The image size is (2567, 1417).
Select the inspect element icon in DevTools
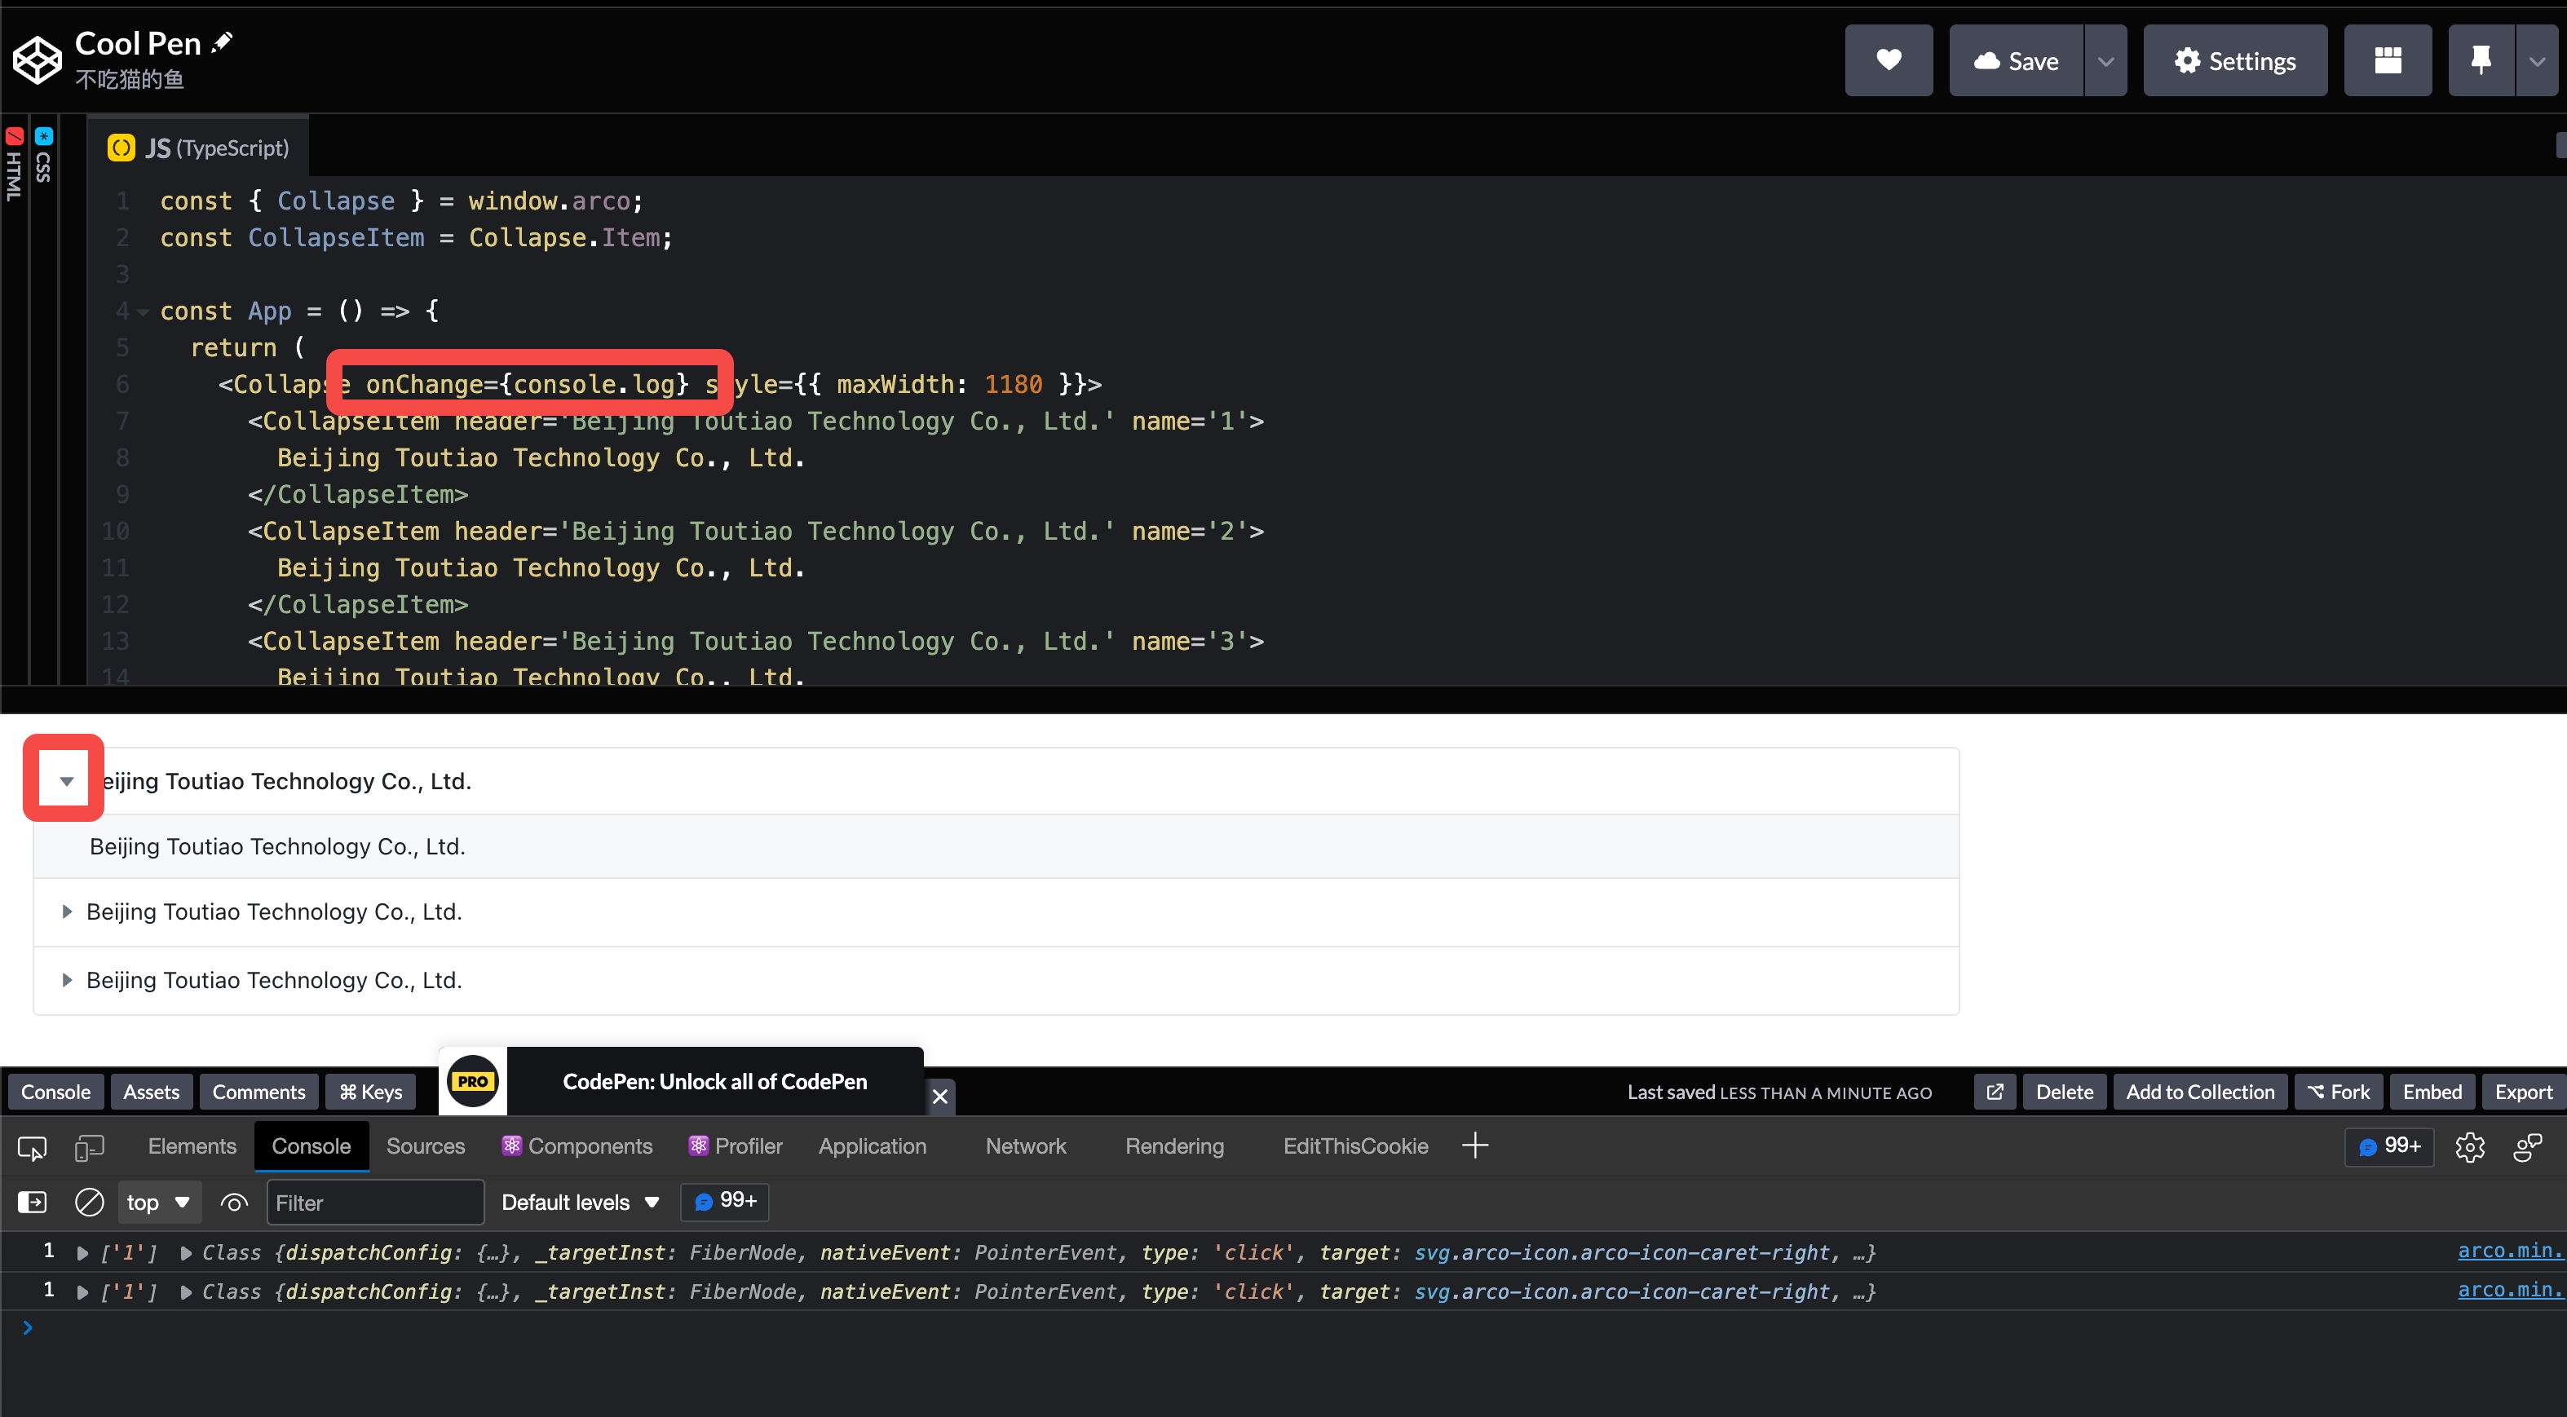click(x=31, y=1147)
